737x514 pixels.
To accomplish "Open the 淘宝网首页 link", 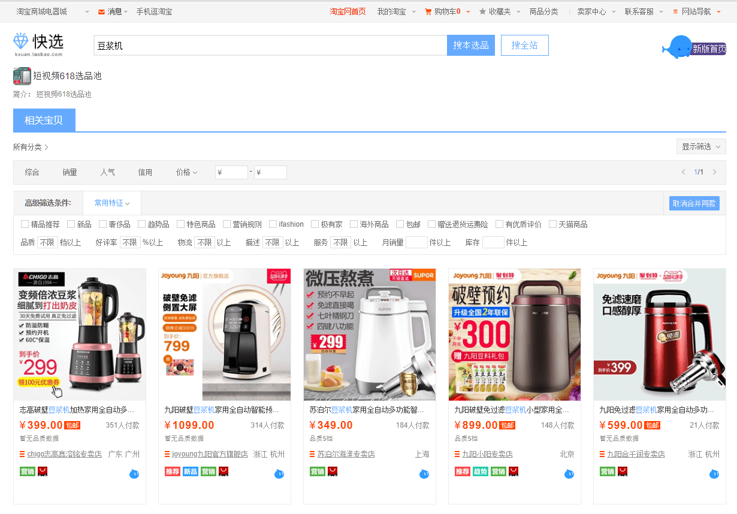I will tap(348, 11).
